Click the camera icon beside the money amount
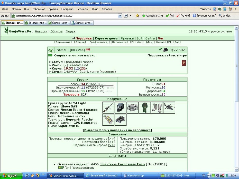Image resolution: width=239 pixels, height=179 pixels. coord(166,50)
